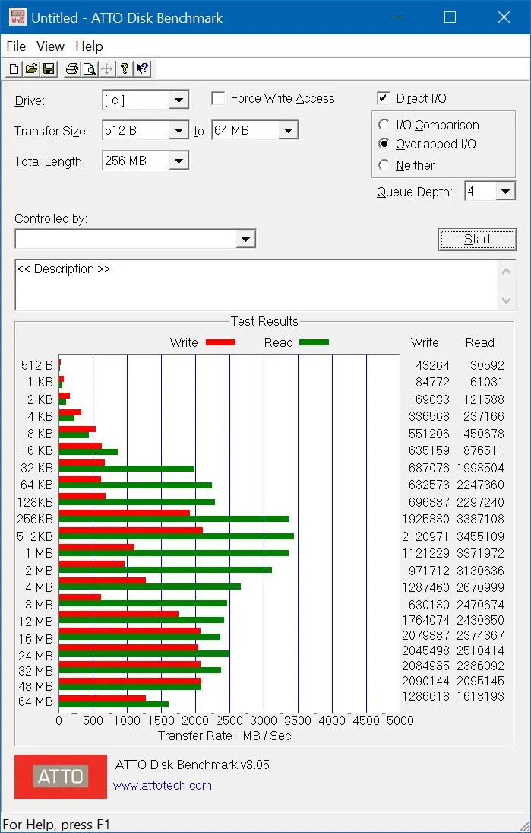Click the 512 B row label
Image resolution: width=531 pixels, height=833 pixels.
37,365
